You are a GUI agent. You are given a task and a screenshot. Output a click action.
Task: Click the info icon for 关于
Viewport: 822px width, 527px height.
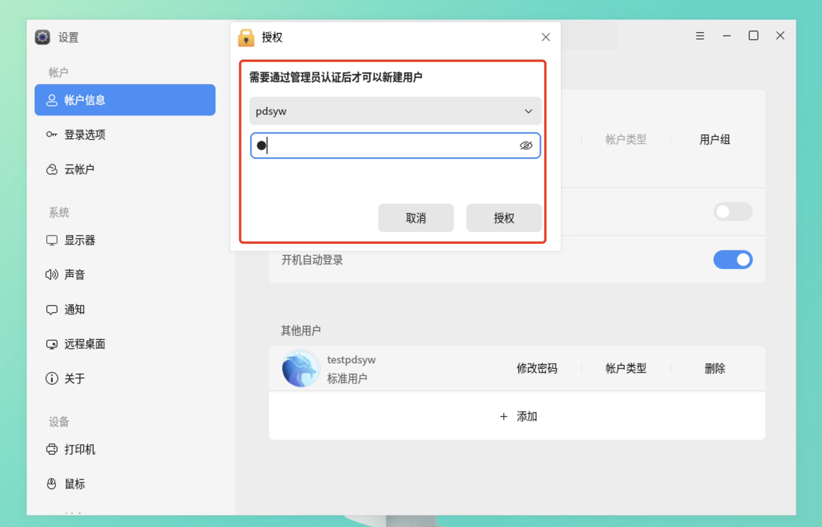(x=52, y=378)
